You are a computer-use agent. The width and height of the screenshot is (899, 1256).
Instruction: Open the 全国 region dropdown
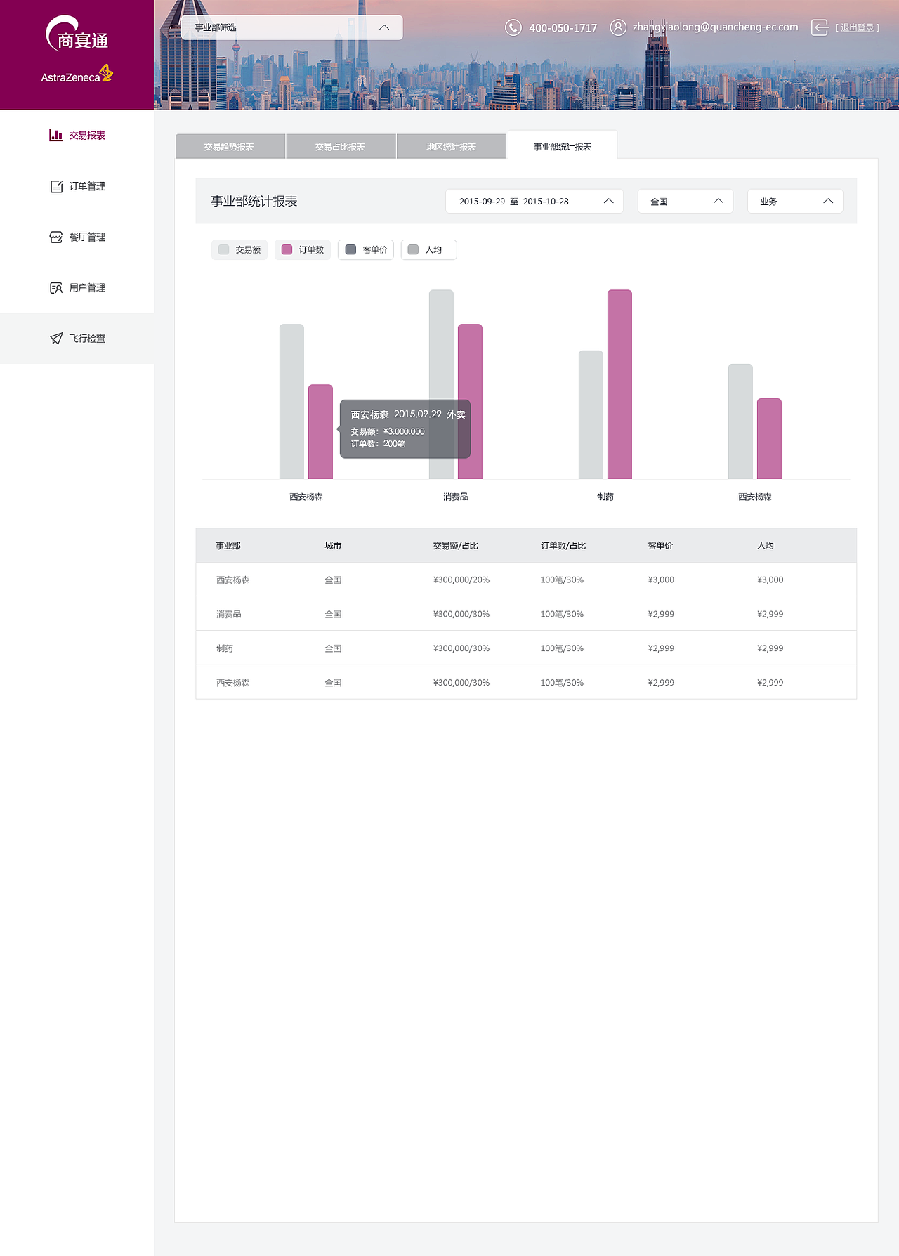pos(685,202)
